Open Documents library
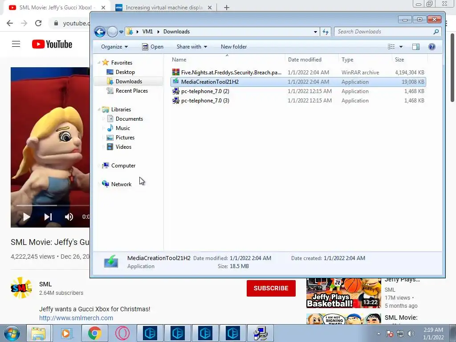This screenshot has height=342, width=456. click(x=129, y=118)
